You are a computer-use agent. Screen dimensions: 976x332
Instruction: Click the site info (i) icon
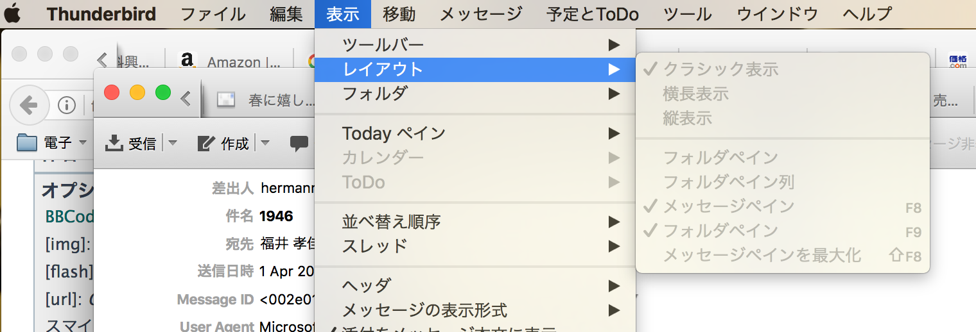(x=67, y=105)
